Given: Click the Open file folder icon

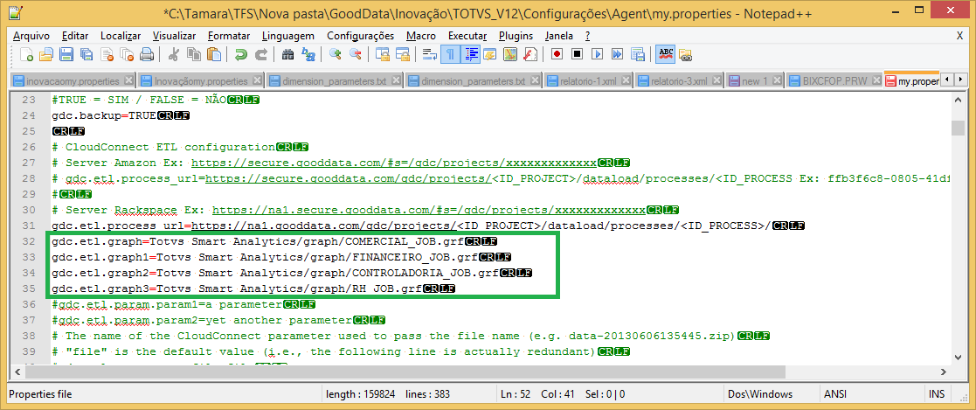Looking at the screenshot, I should (x=47, y=54).
